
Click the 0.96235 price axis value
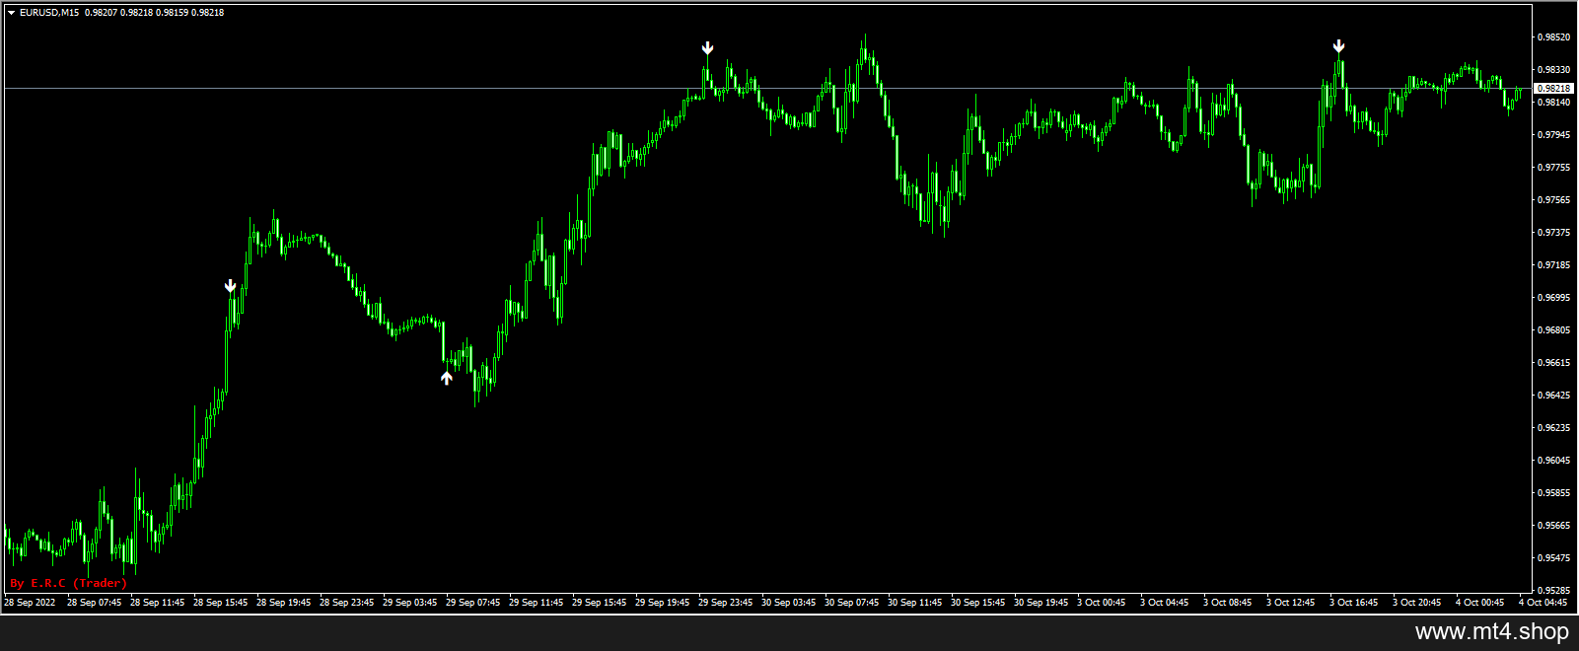[x=1554, y=428]
